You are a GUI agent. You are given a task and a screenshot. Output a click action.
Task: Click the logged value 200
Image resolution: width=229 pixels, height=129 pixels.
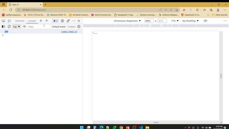(6, 32)
